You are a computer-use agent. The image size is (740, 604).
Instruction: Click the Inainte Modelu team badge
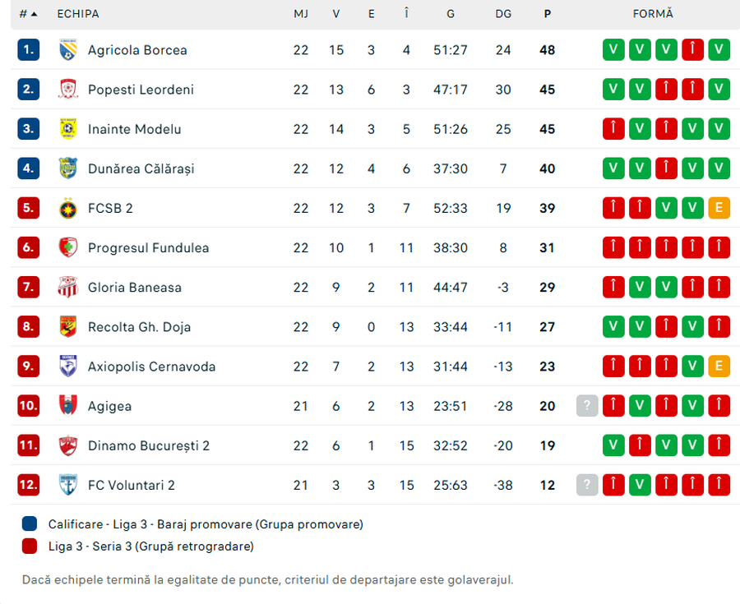coord(67,129)
